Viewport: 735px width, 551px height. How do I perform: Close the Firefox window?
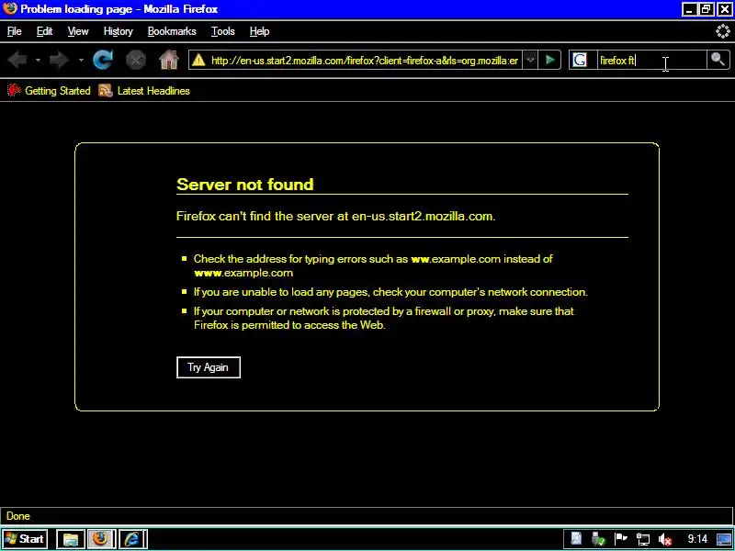(725, 9)
